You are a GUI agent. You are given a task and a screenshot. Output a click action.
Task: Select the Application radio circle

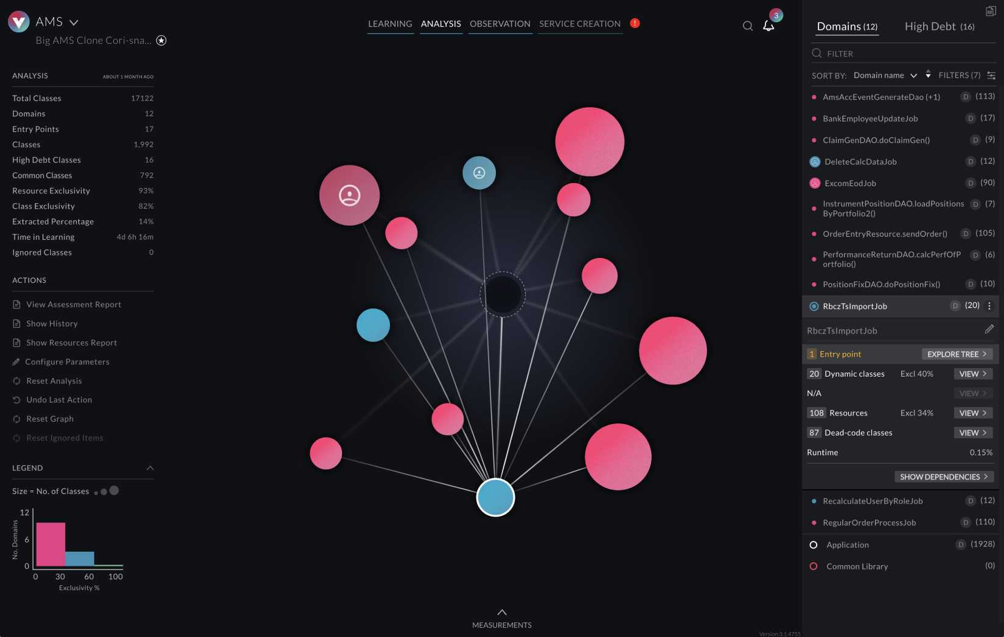click(x=814, y=545)
